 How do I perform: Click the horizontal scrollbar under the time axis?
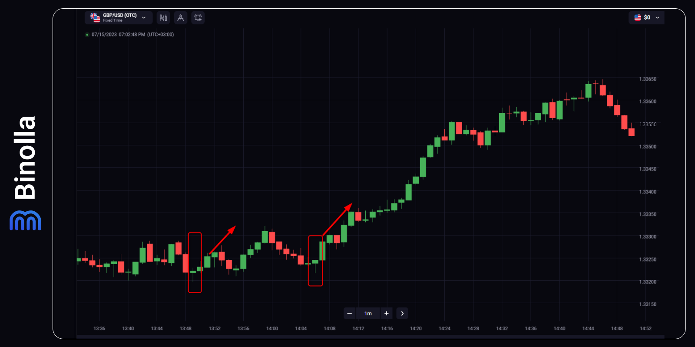(x=370, y=336)
